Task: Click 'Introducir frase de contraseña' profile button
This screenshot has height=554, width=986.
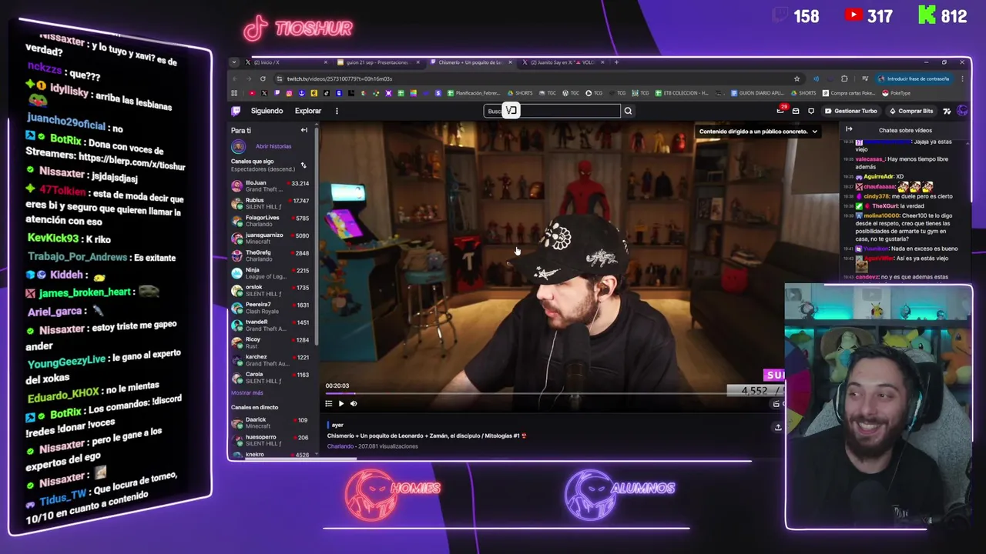Action: pos(914,78)
